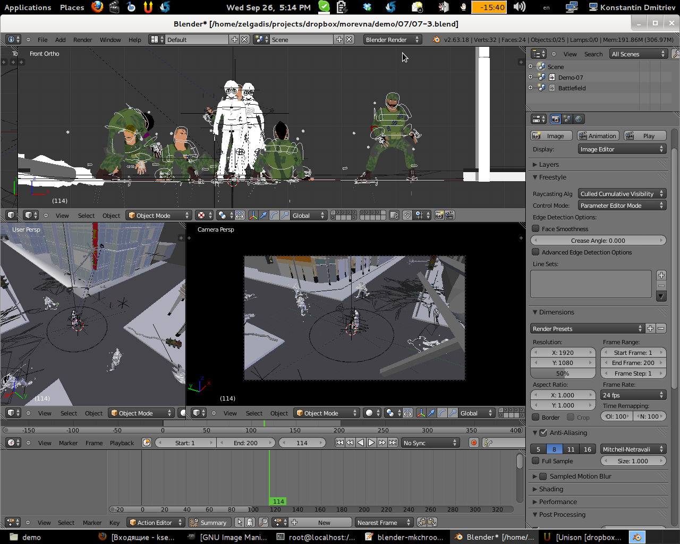680x544 pixels.
Task: Enable automatic keyframe recording in timeline
Action: point(473,442)
